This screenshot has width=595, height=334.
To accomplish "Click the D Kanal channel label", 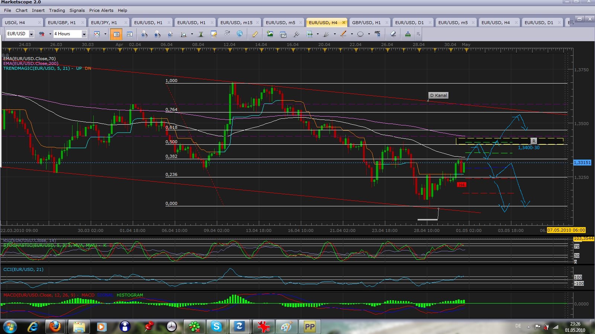I will point(438,95).
